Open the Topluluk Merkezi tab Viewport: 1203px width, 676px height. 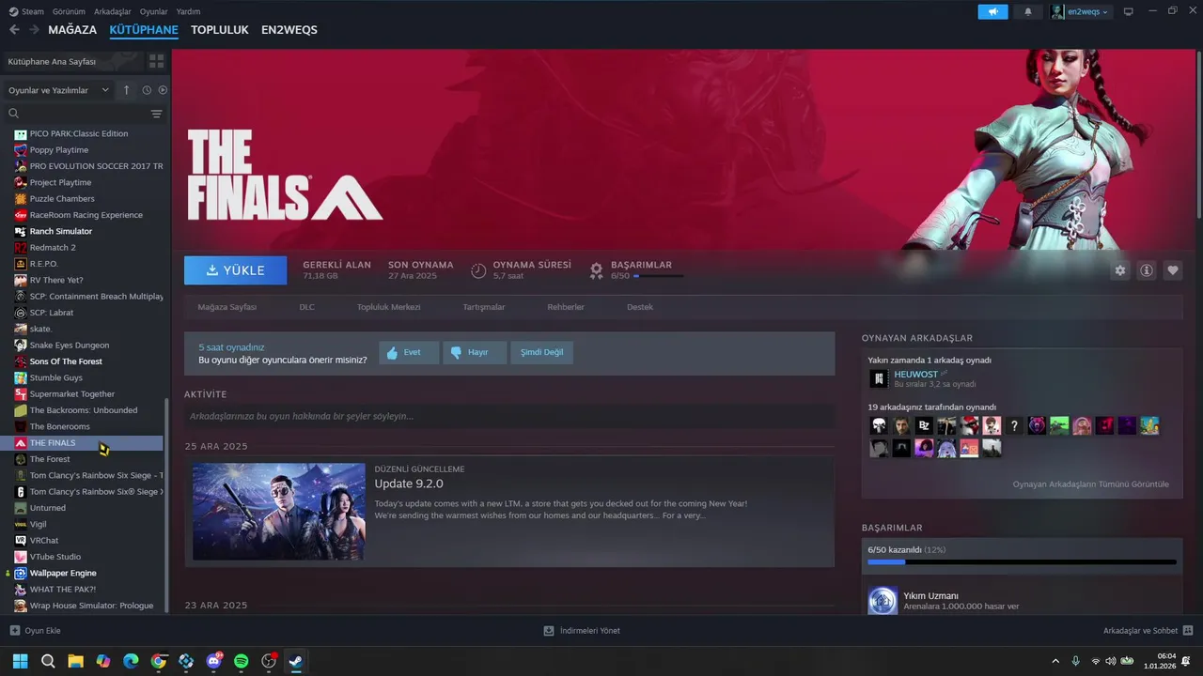(x=388, y=307)
